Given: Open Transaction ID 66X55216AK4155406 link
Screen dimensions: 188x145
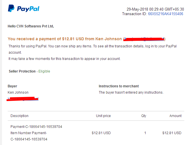Looking at the screenshot, I should click(165, 14).
